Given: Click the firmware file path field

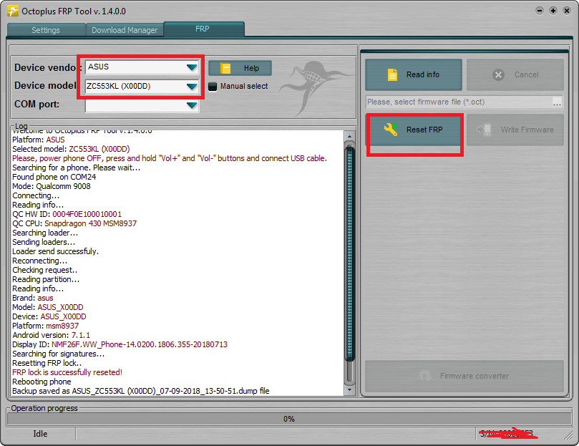Looking at the screenshot, I should (459, 102).
